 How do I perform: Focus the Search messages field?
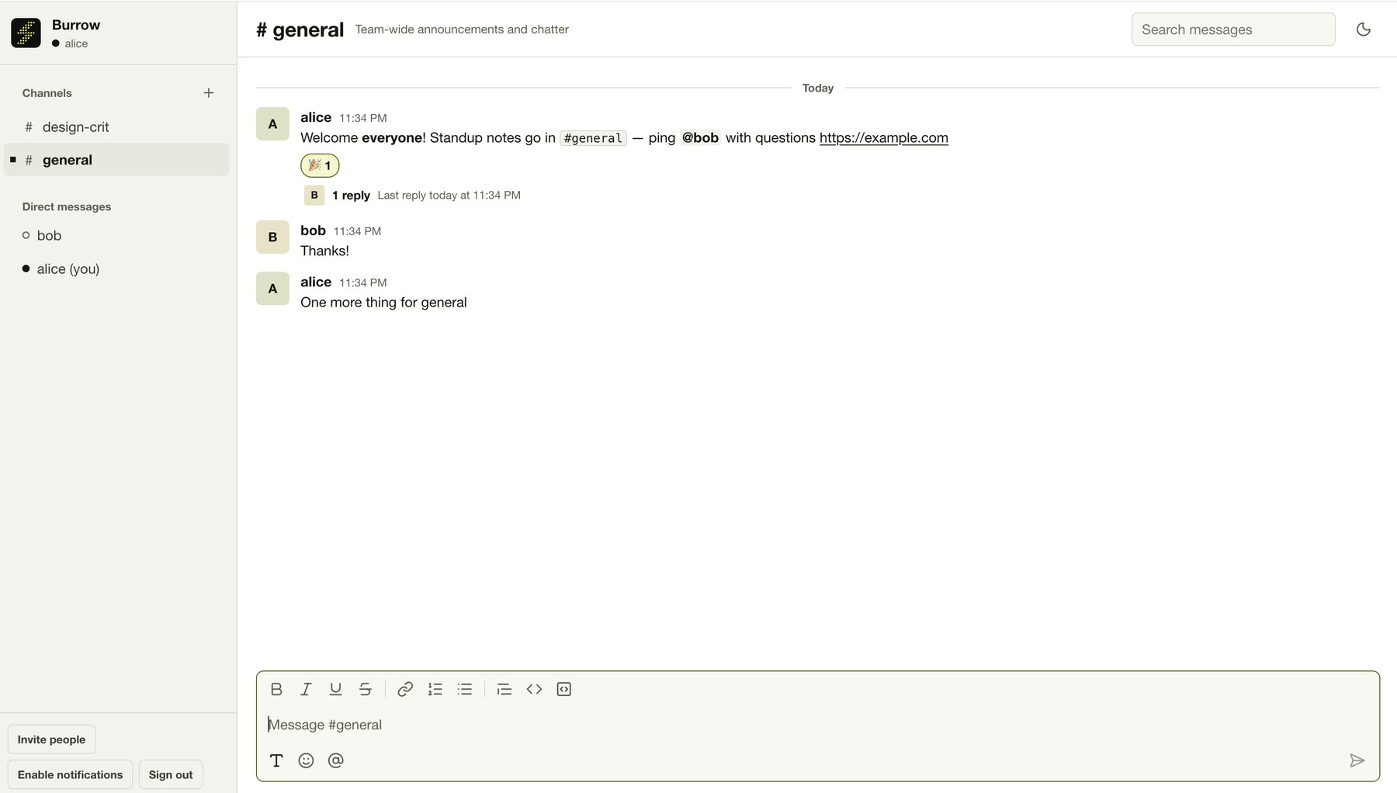tap(1233, 29)
